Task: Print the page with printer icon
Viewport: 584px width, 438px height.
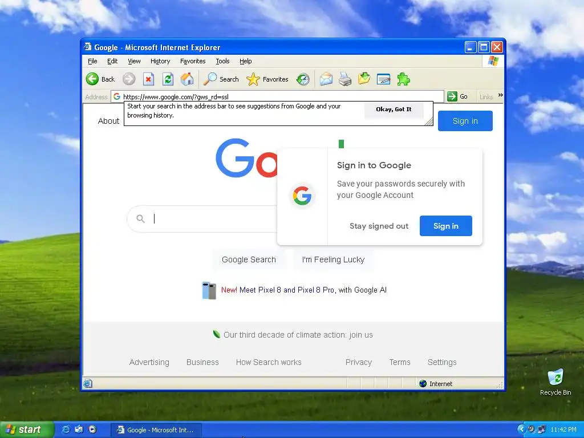Action: 345,79
